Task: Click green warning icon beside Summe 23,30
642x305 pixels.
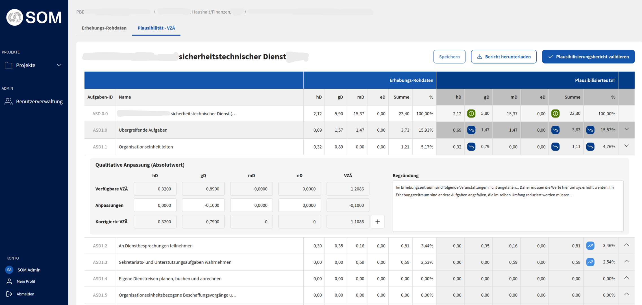Action: [x=555, y=114]
